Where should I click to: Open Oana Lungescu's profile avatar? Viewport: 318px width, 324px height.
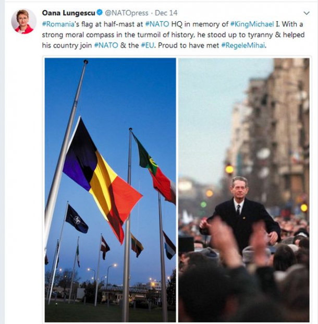(x=23, y=21)
